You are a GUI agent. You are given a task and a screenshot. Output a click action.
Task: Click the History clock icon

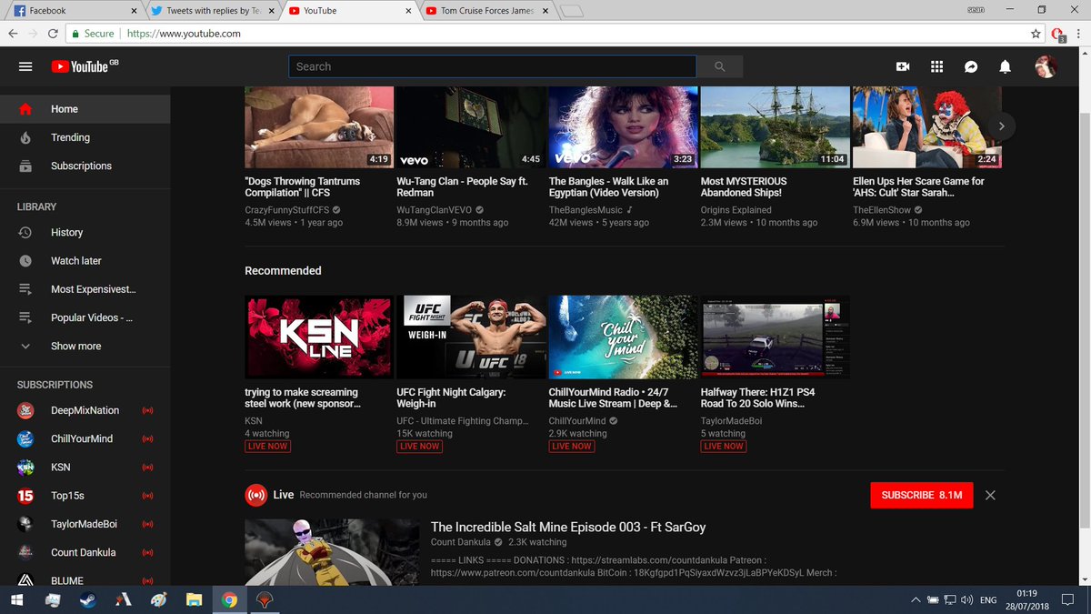(x=25, y=232)
